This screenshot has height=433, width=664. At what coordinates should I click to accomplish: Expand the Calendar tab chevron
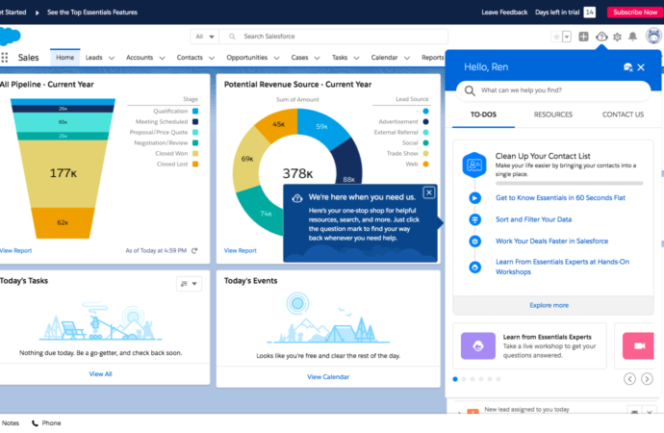pyautogui.click(x=407, y=58)
